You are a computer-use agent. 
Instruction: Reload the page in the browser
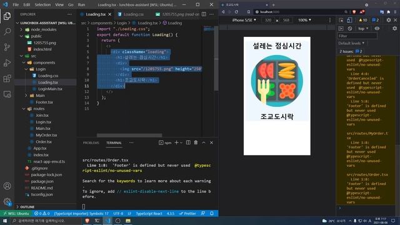tap(236, 12)
